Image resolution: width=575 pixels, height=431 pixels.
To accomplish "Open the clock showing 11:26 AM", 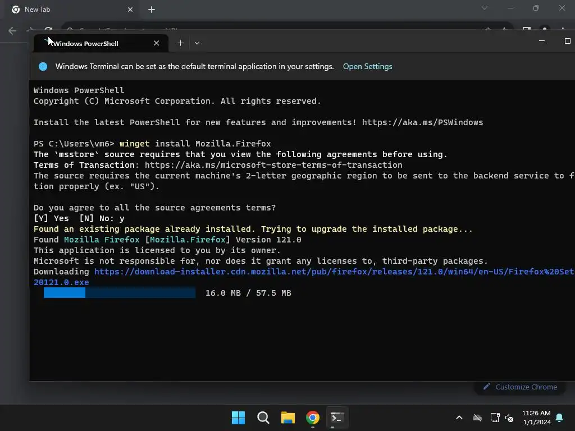I will tap(536, 418).
